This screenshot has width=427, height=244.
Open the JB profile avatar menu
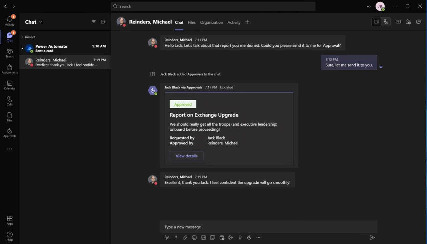(x=380, y=6)
